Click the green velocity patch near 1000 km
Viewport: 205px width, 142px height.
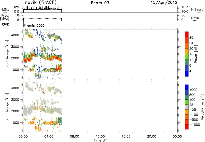click(60, 121)
